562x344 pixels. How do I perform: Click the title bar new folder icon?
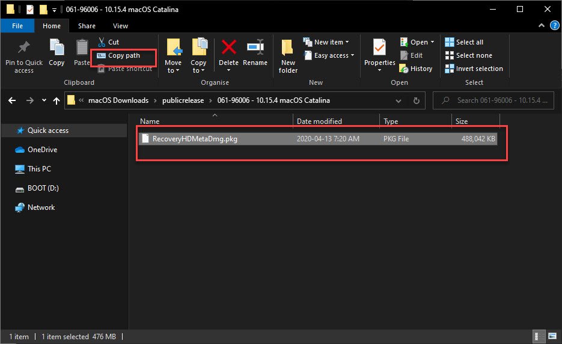pyautogui.click(x=43, y=10)
